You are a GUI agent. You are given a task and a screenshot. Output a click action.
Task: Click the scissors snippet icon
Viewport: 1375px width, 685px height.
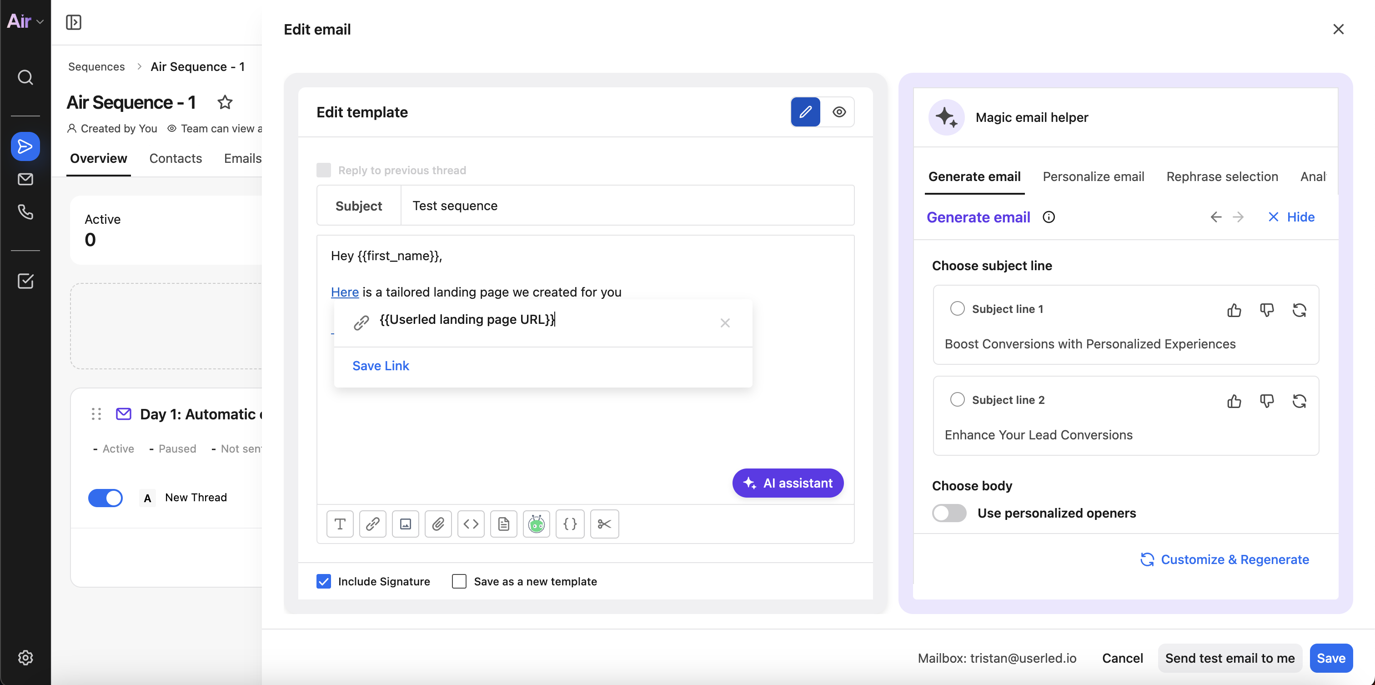click(604, 524)
